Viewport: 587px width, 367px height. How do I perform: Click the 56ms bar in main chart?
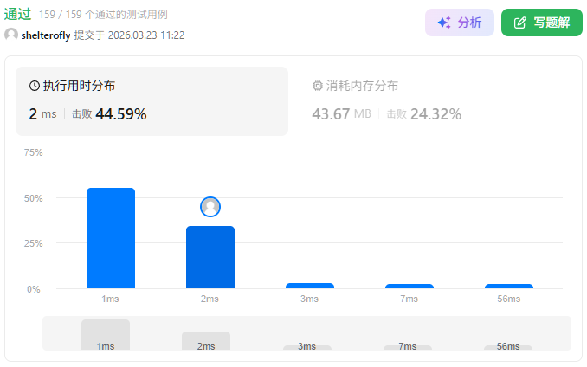[x=509, y=286]
